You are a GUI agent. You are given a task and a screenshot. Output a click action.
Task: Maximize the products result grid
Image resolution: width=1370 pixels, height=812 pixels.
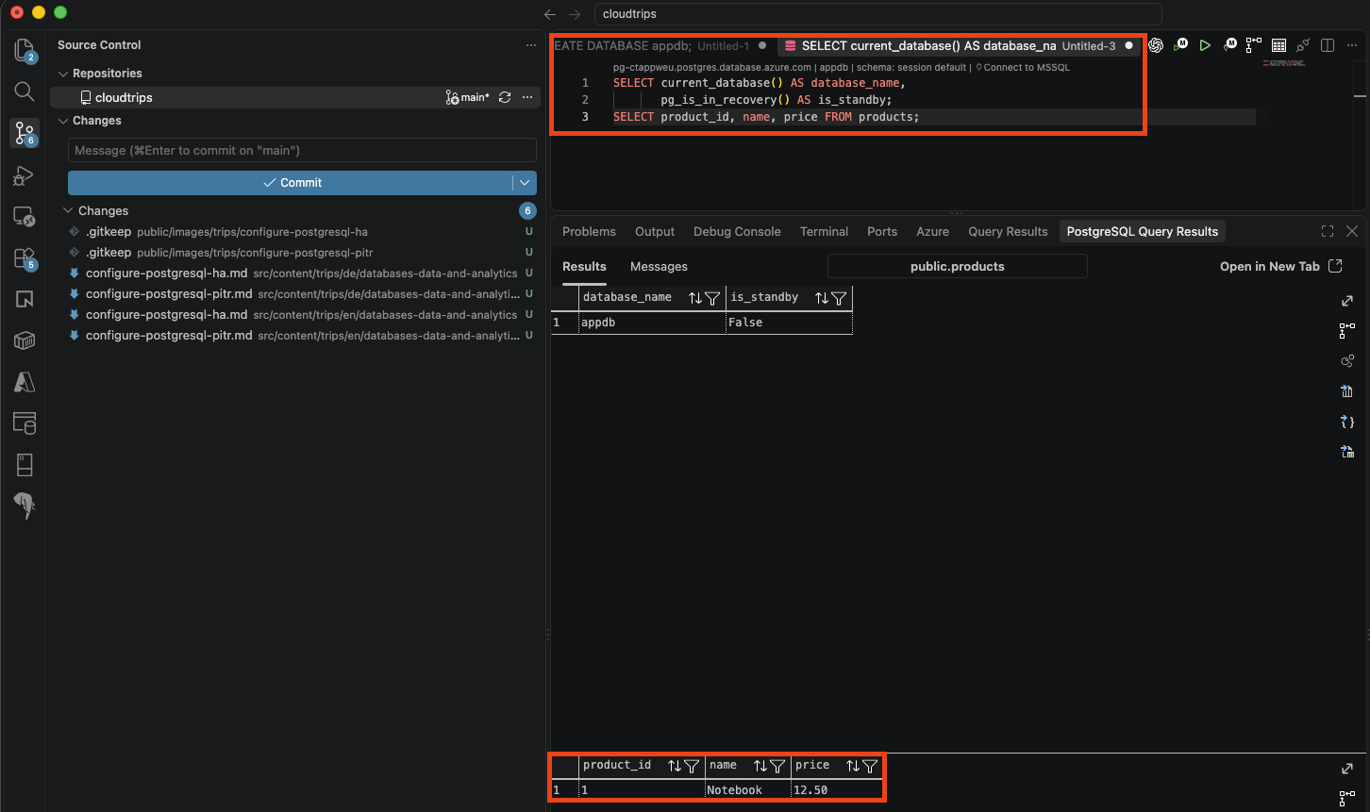point(1347,769)
